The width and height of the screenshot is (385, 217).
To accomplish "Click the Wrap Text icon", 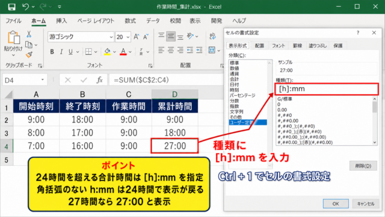I will click(x=212, y=36).
